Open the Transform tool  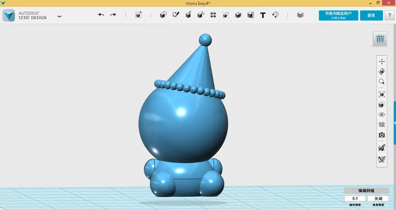point(138,15)
